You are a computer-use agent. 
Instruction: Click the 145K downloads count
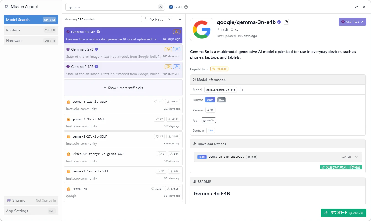pyautogui.click(x=223, y=30)
